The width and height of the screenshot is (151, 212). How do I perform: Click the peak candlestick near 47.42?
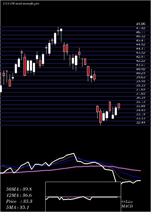coord(58,31)
